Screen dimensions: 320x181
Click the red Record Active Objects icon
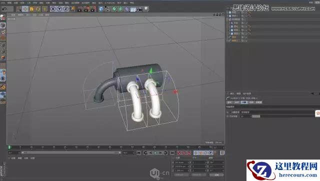coord(179,153)
